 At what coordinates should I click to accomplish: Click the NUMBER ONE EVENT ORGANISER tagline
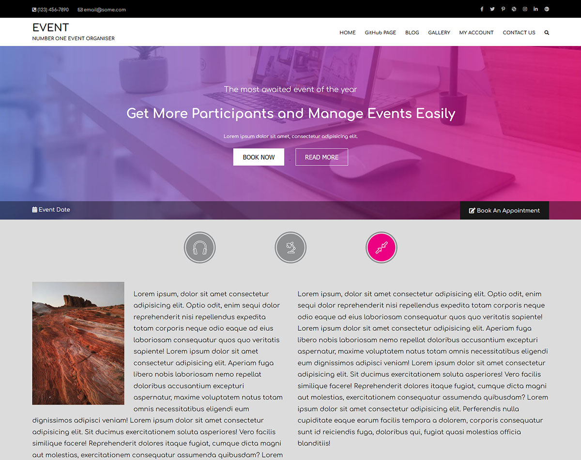(x=74, y=38)
